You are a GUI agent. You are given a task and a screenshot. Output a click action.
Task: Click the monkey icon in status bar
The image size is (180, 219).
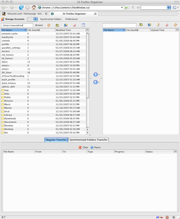pyautogui.click(x=167, y=217)
